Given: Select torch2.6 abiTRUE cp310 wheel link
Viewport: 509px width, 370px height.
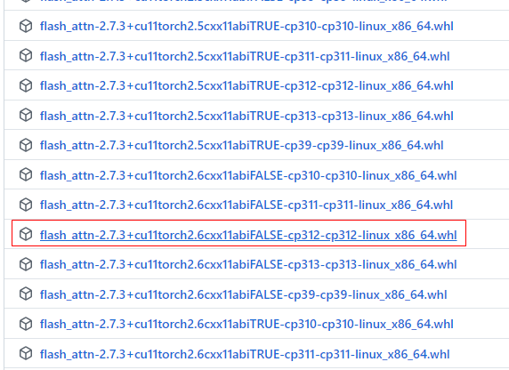Looking at the screenshot, I should pyautogui.click(x=246, y=324).
